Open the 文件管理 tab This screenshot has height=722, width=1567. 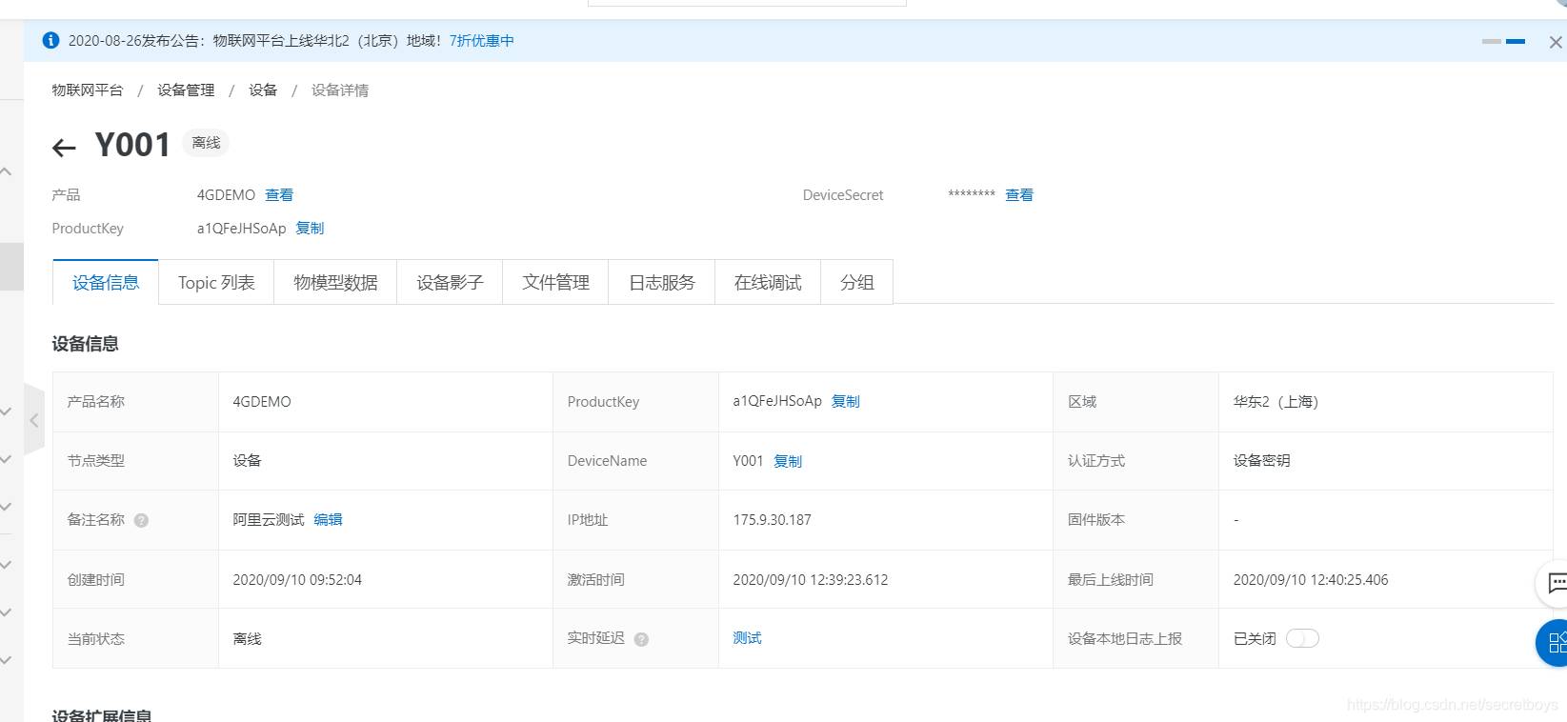pos(555,282)
